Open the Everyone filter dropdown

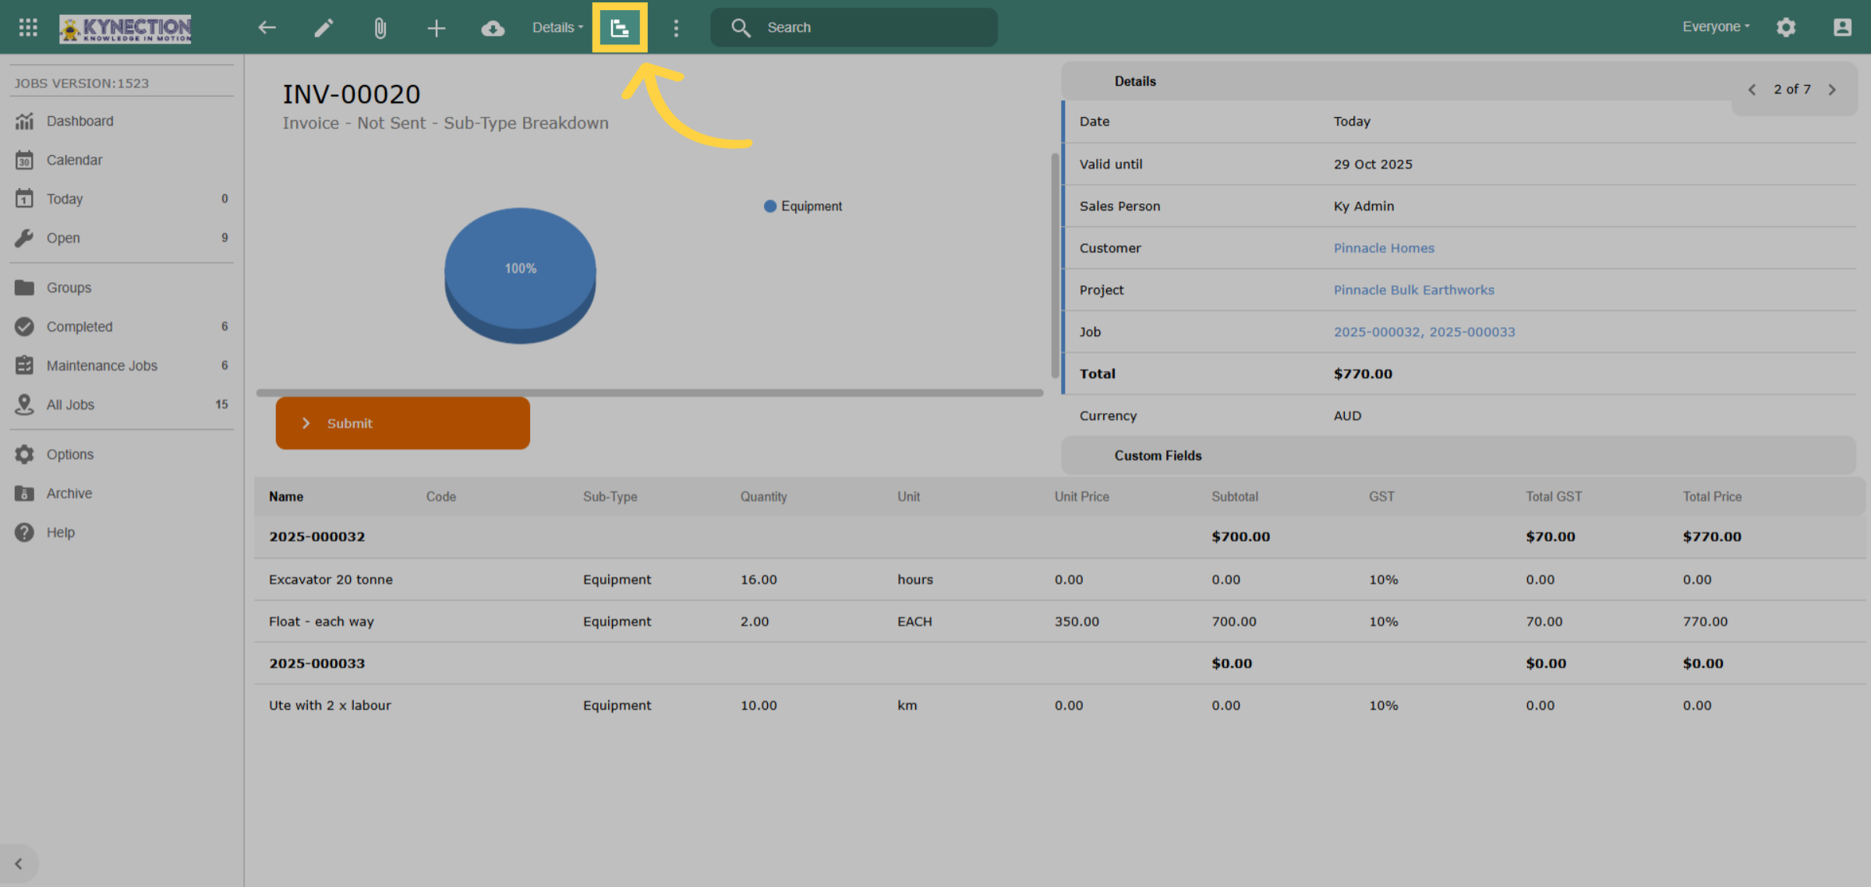[x=1716, y=27]
